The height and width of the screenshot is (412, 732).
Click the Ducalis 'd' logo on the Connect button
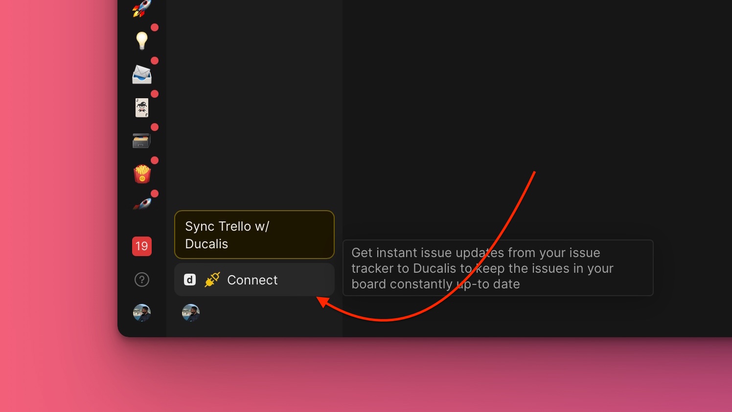190,280
